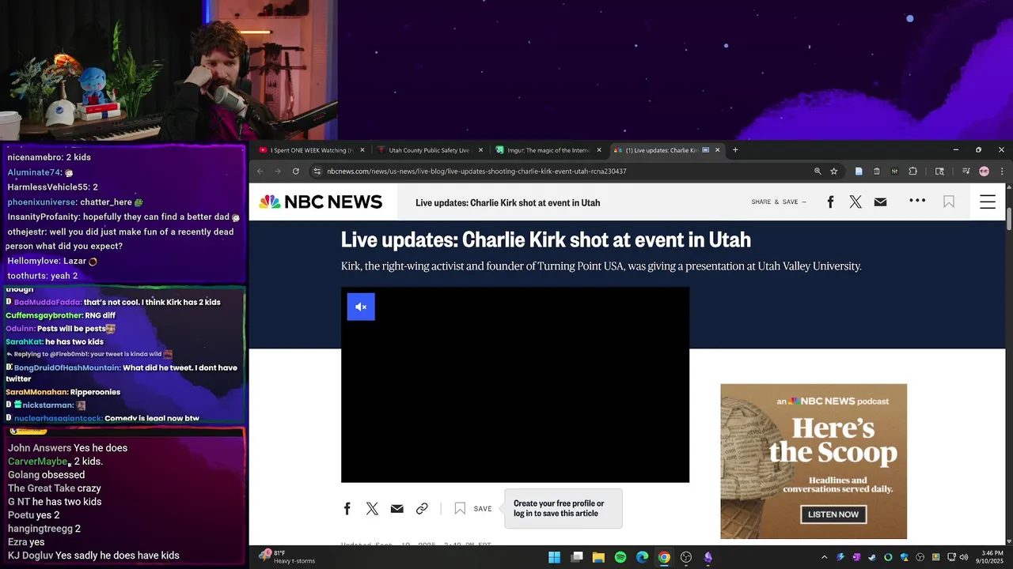Share article on X below the video
Viewport: 1013px width, 569px height.
pos(372,509)
